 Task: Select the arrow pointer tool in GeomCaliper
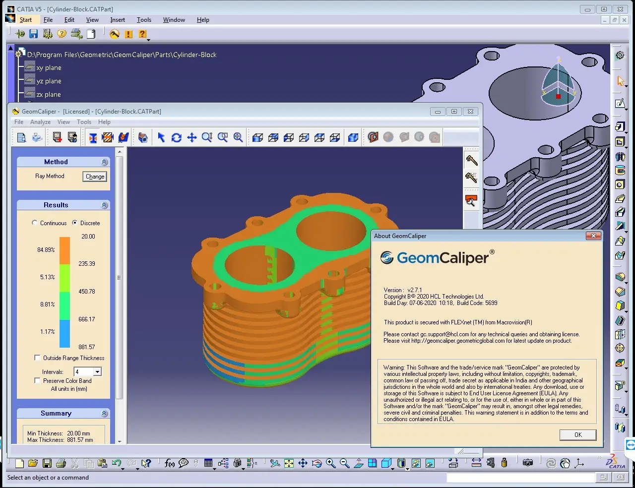point(161,137)
